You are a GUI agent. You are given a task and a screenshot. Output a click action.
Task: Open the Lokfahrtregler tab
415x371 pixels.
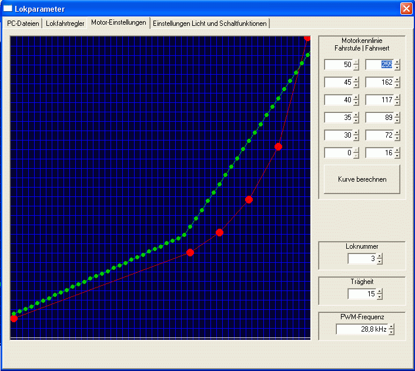pos(65,24)
